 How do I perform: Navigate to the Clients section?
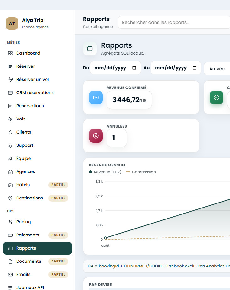pyautogui.click(x=37, y=132)
